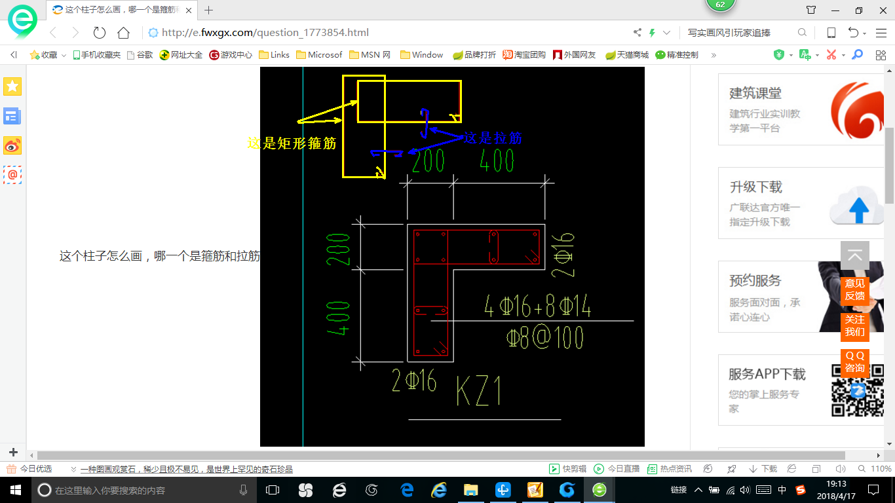Click the search magnifier icon

click(802, 33)
